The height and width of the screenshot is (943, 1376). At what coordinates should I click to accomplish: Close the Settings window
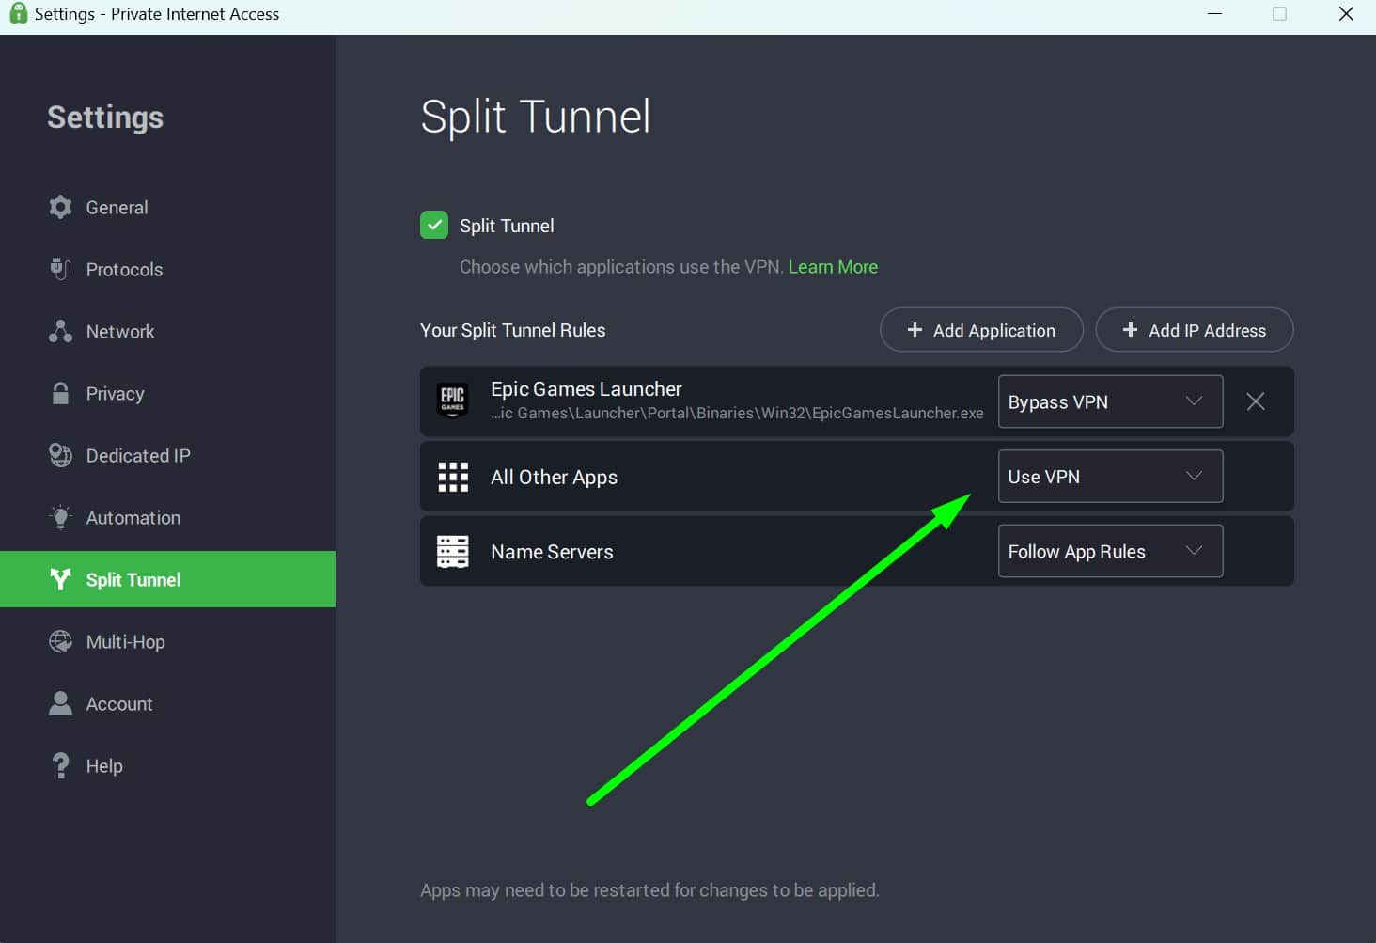[1346, 14]
